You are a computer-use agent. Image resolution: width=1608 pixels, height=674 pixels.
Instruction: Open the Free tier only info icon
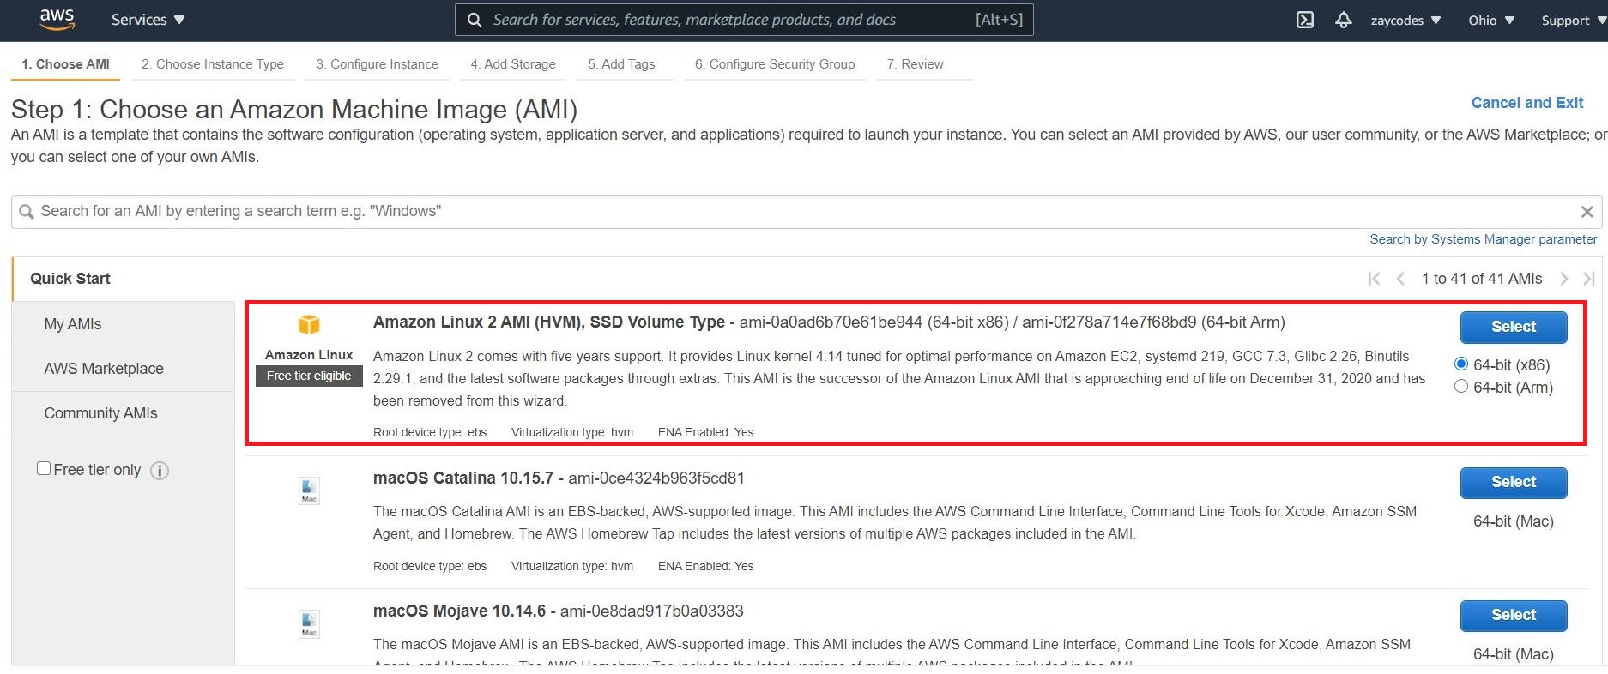coord(160,471)
